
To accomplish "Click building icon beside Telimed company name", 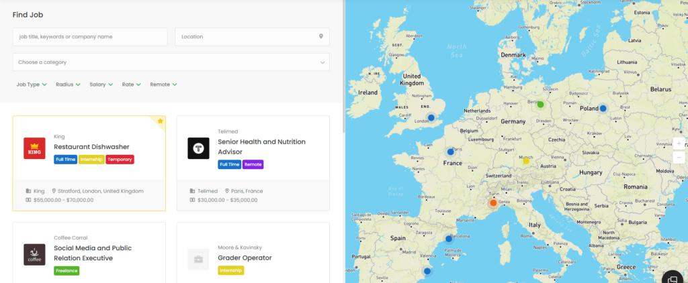I will pos(193,191).
